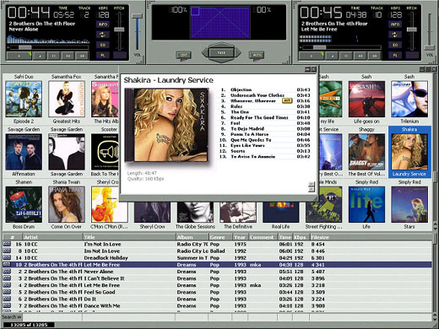439x329 pixels.
Task: Select the highlighted Shakira Laundry Service thumbnail
Action: [409, 152]
